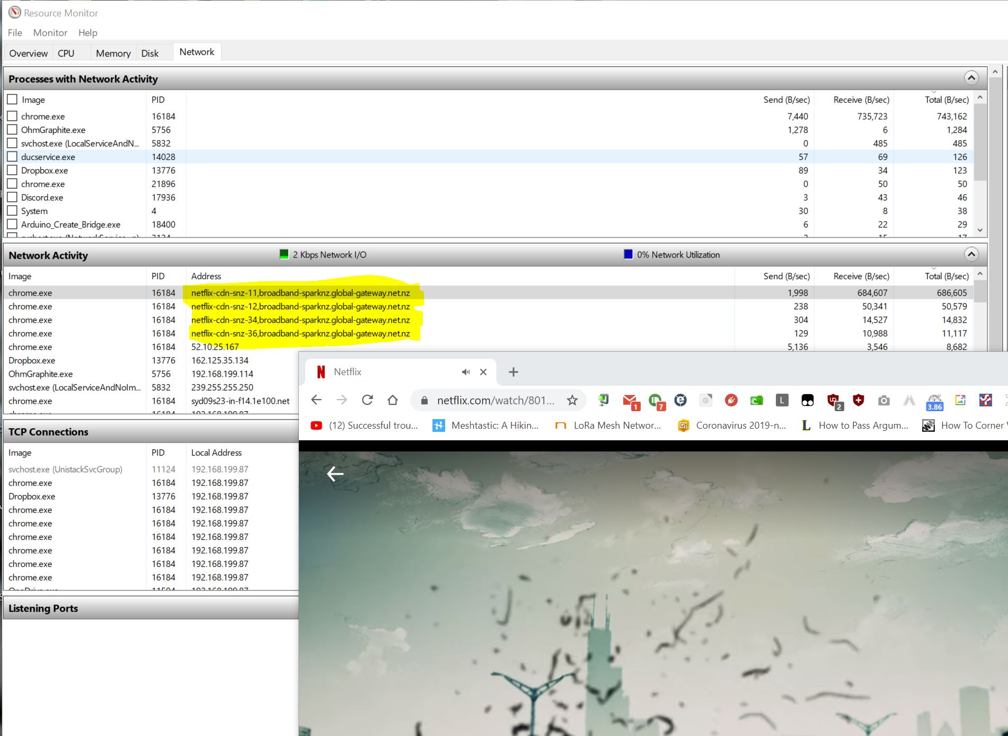Switch to the Memory tab

click(113, 53)
